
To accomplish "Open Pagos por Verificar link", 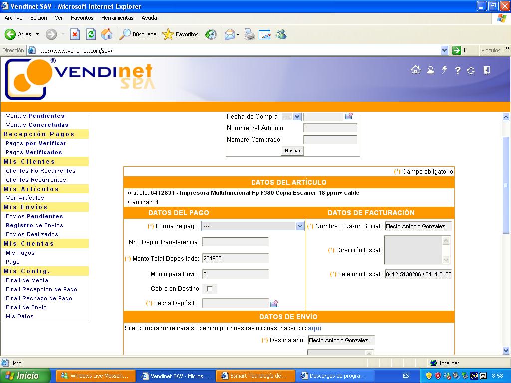I will [36, 143].
